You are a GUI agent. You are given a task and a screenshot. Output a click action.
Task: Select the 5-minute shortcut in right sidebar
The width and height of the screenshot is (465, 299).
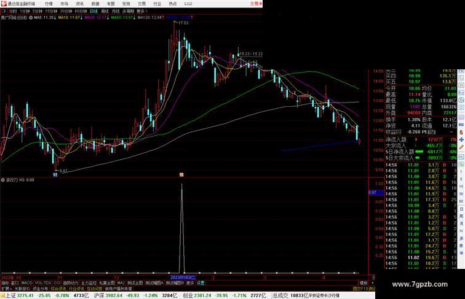461,179
